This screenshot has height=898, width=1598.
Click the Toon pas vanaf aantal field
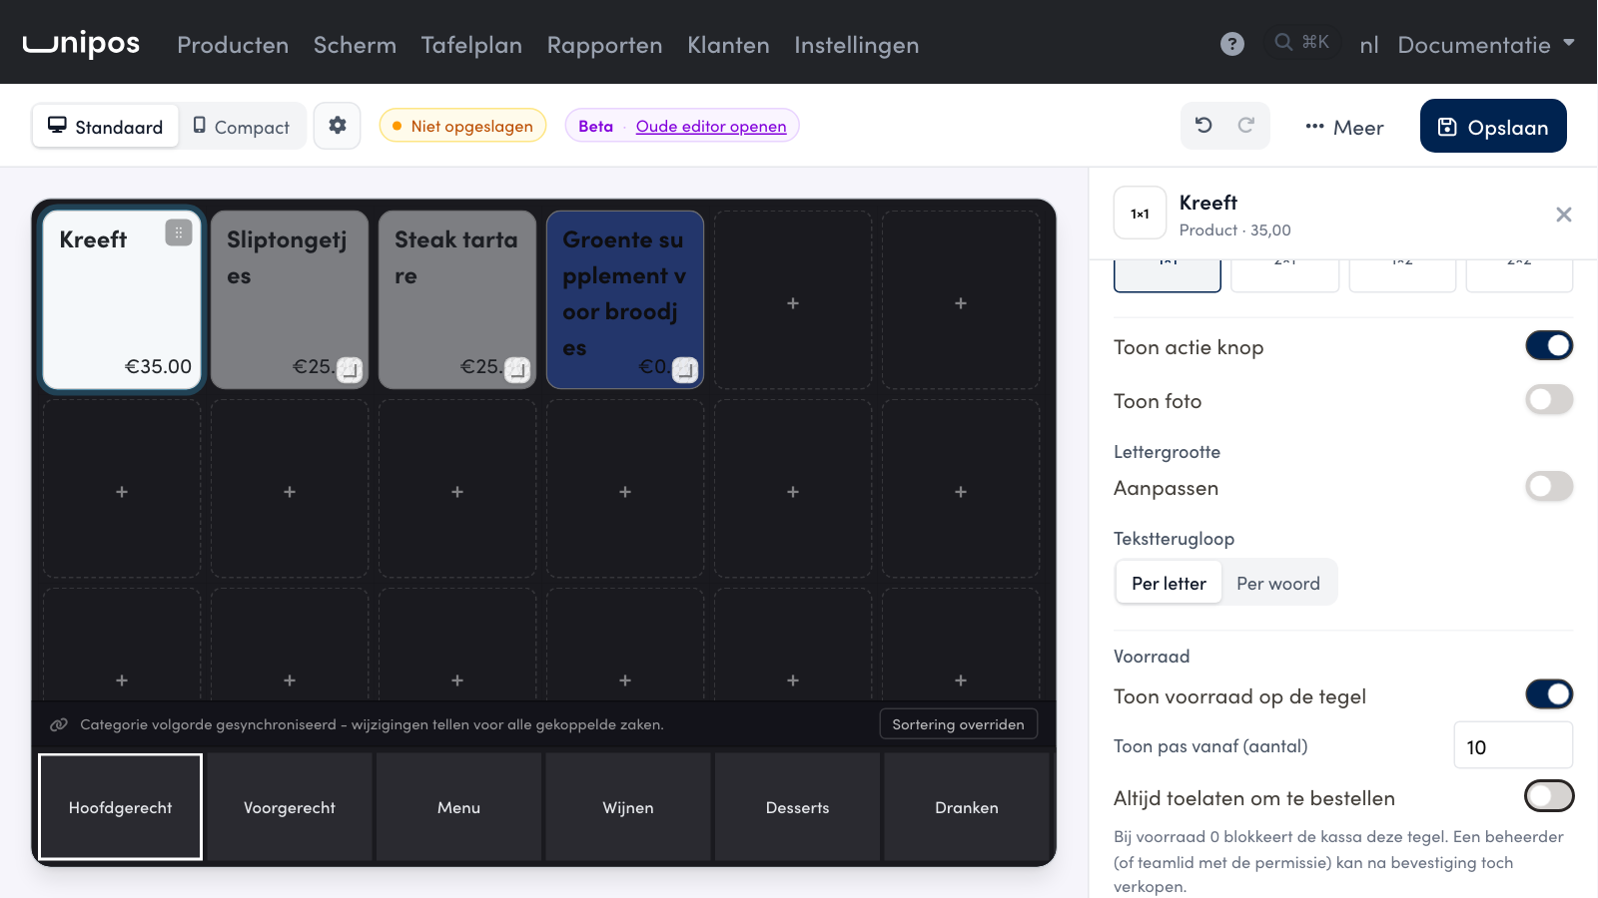point(1513,745)
